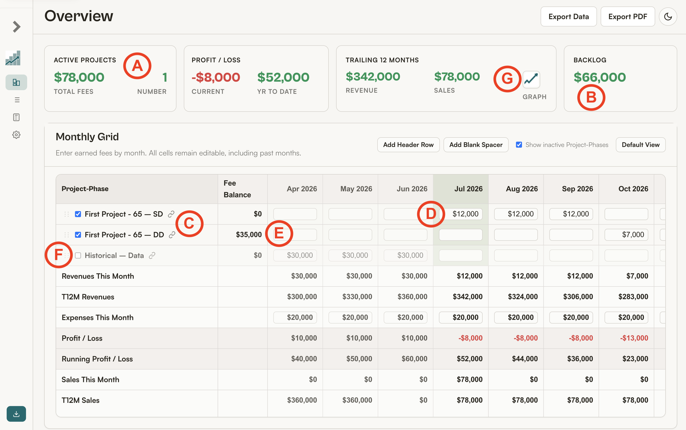The width and height of the screenshot is (686, 430).
Task: Open the Overview dashboard sidebar icon
Action: [x=16, y=83]
